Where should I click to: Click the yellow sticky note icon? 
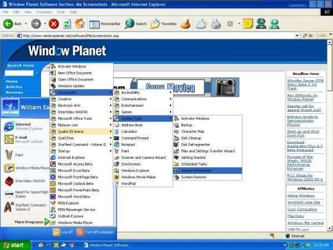click(x=248, y=23)
